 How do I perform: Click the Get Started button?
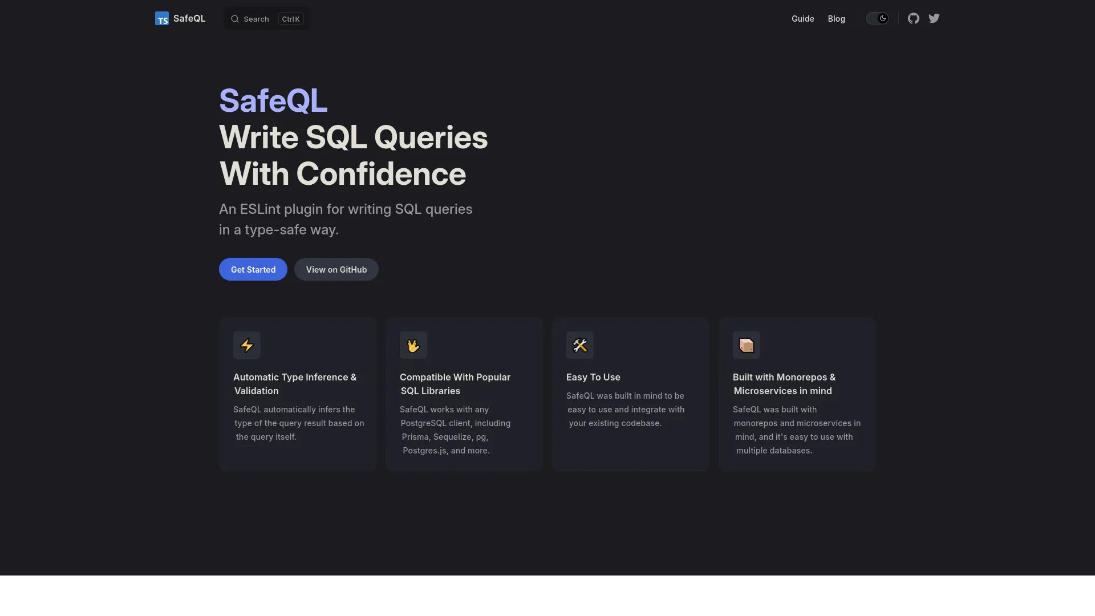253,269
